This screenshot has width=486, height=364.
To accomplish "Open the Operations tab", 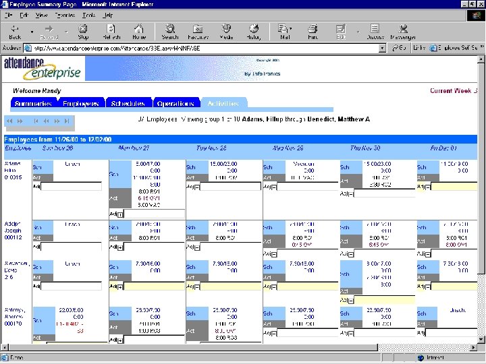I will coord(175,103).
